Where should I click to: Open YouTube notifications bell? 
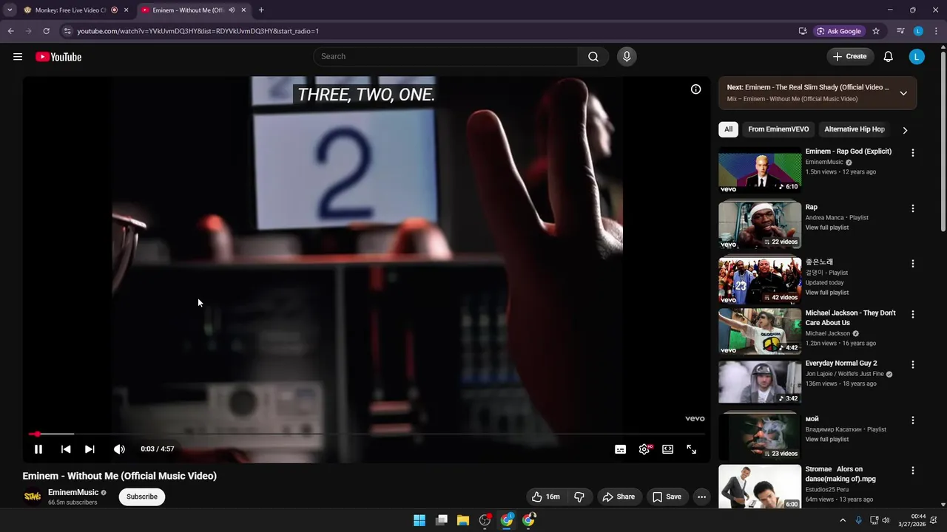(889, 57)
